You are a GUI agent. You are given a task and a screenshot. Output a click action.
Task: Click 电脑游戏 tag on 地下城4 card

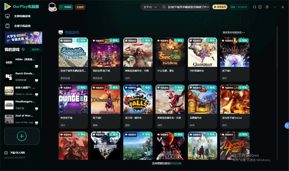tap(98, 88)
